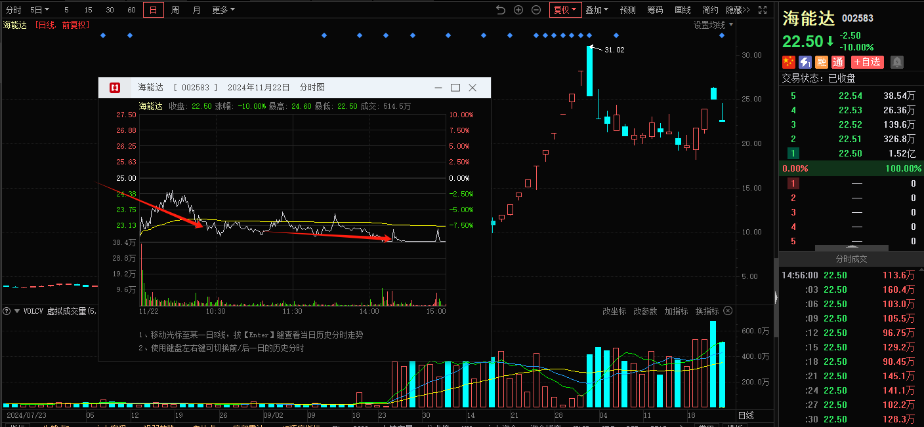Screen dimensions: 924x427
Task: Add stock via +自选 button
Action: [x=867, y=62]
